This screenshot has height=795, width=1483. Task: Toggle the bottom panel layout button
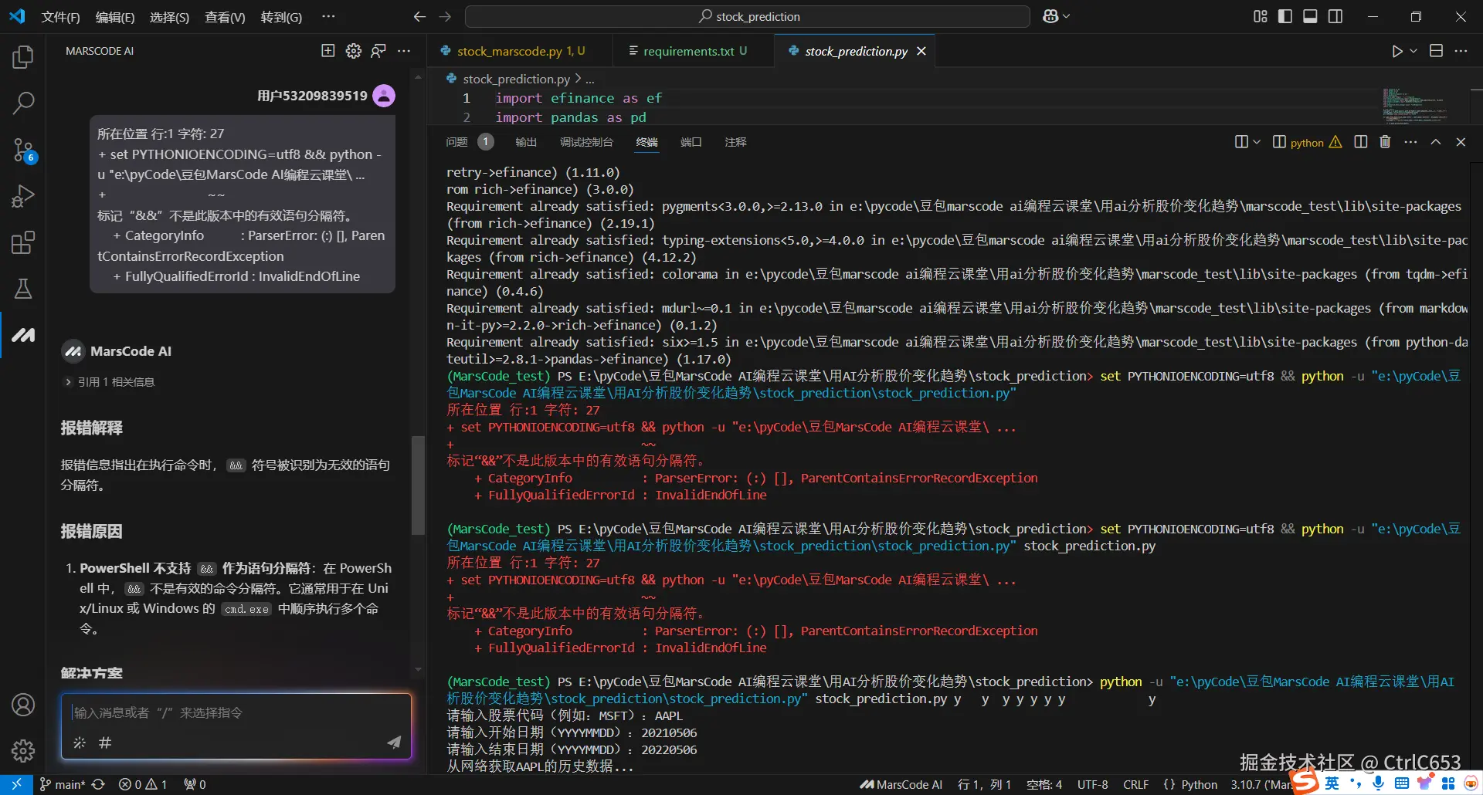(1310, 16)
